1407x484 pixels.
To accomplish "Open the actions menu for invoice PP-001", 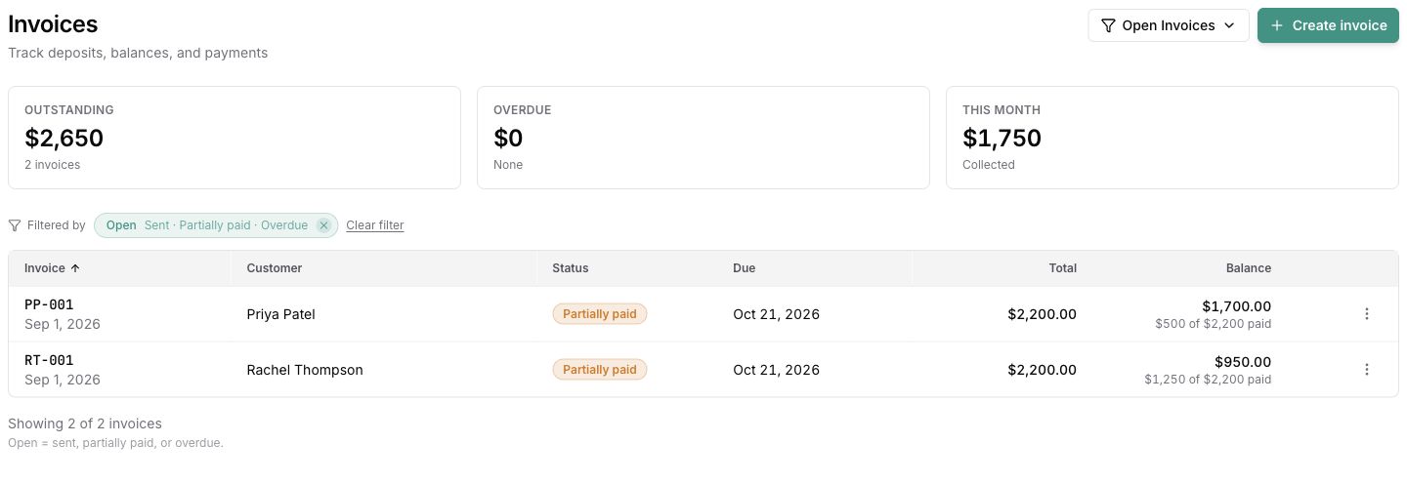I will click(x=1367, y=314).
